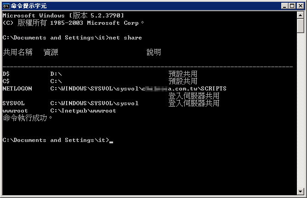The height and width of the screenshot is (198, 307).
Task: Click the 'net share' command text
Action: (x=125, y=38)
